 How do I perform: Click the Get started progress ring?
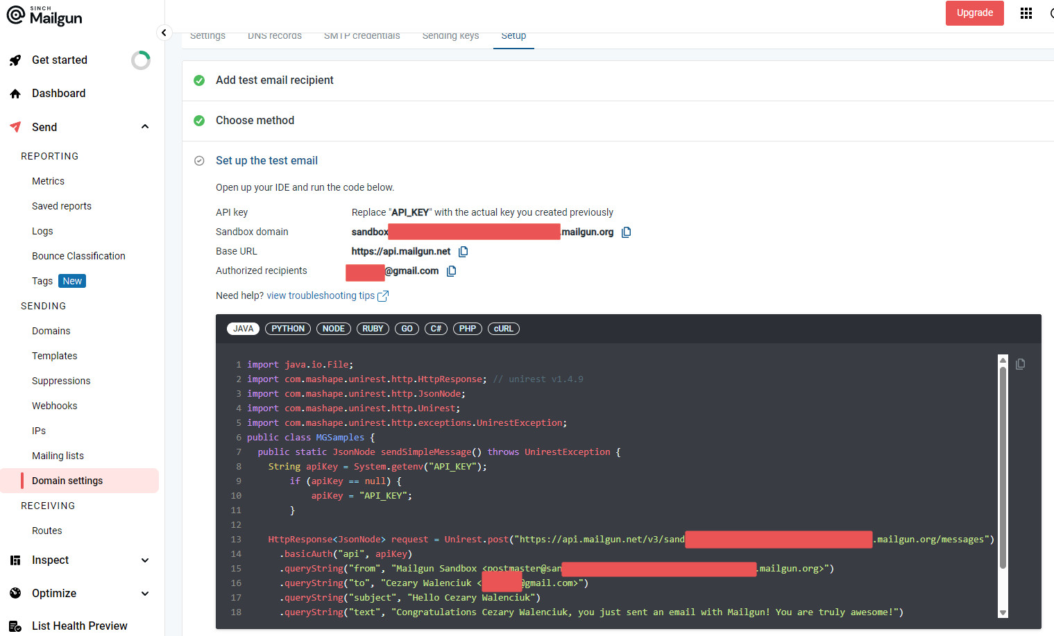[x=141, y=60]
